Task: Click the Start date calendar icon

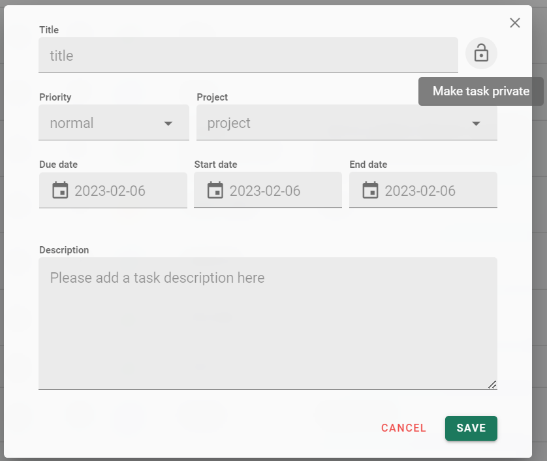Action: (x=215, y=190)
